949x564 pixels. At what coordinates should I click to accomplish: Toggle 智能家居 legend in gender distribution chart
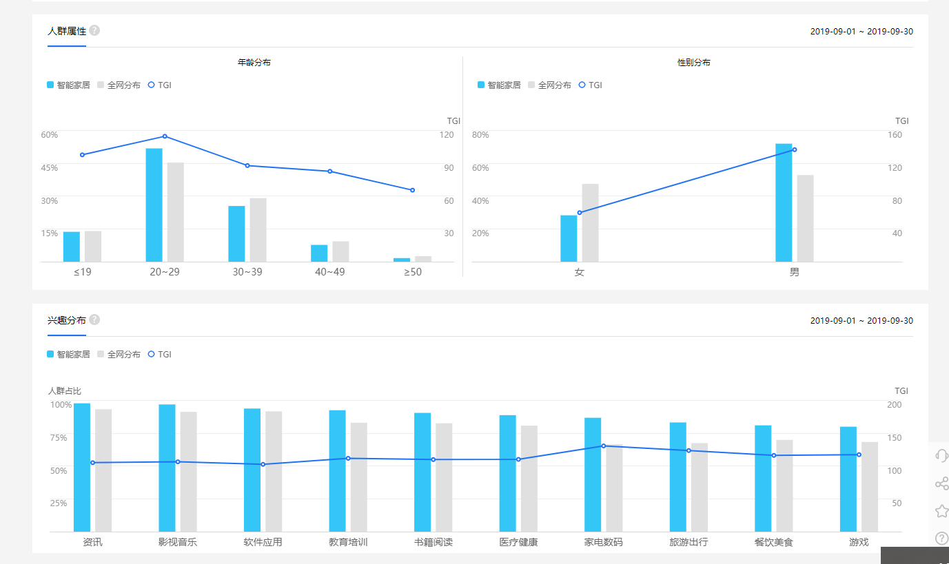pos(499,85)
